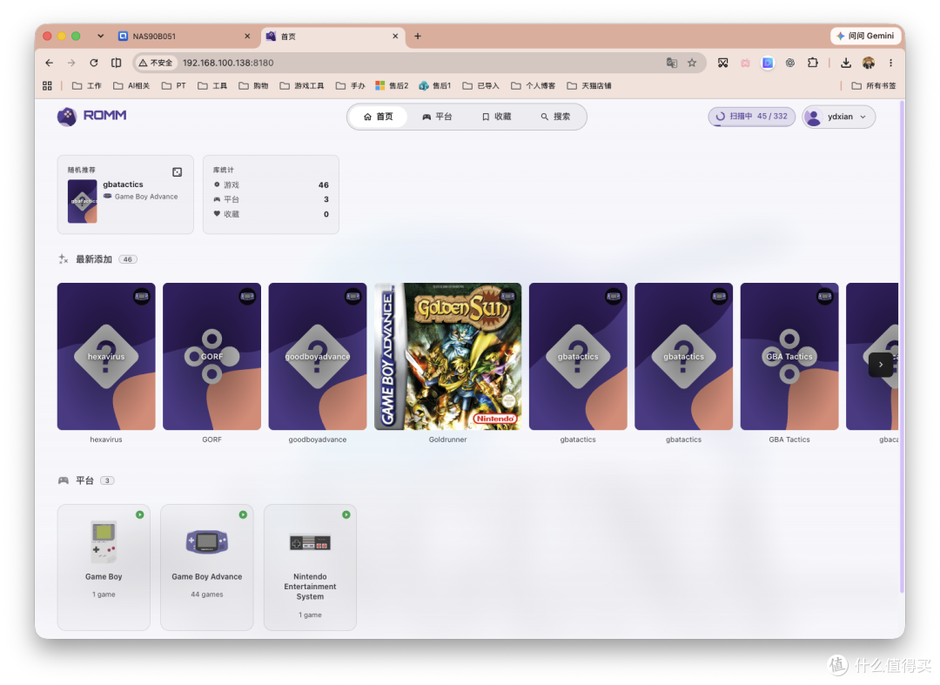Viewport: 940px width, 685px height.
Task: Click the address bar URL field
Action: pos(420,63)
